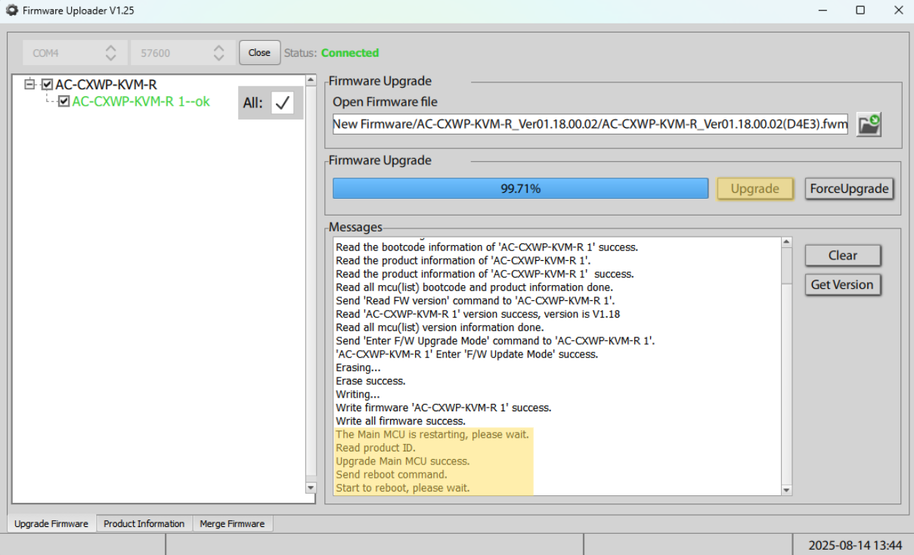The width and height of the screenshot is (914, 555).
Task: Clear the messages log
Action: [843, 256]
